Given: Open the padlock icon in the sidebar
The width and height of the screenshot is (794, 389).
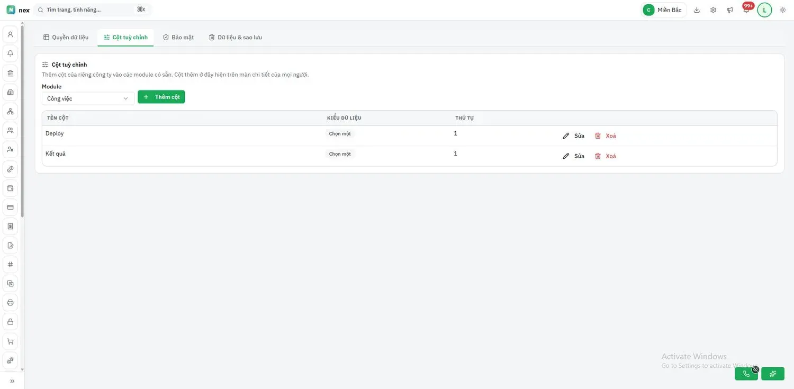Looking at the screenshot, I should [10, 322].
